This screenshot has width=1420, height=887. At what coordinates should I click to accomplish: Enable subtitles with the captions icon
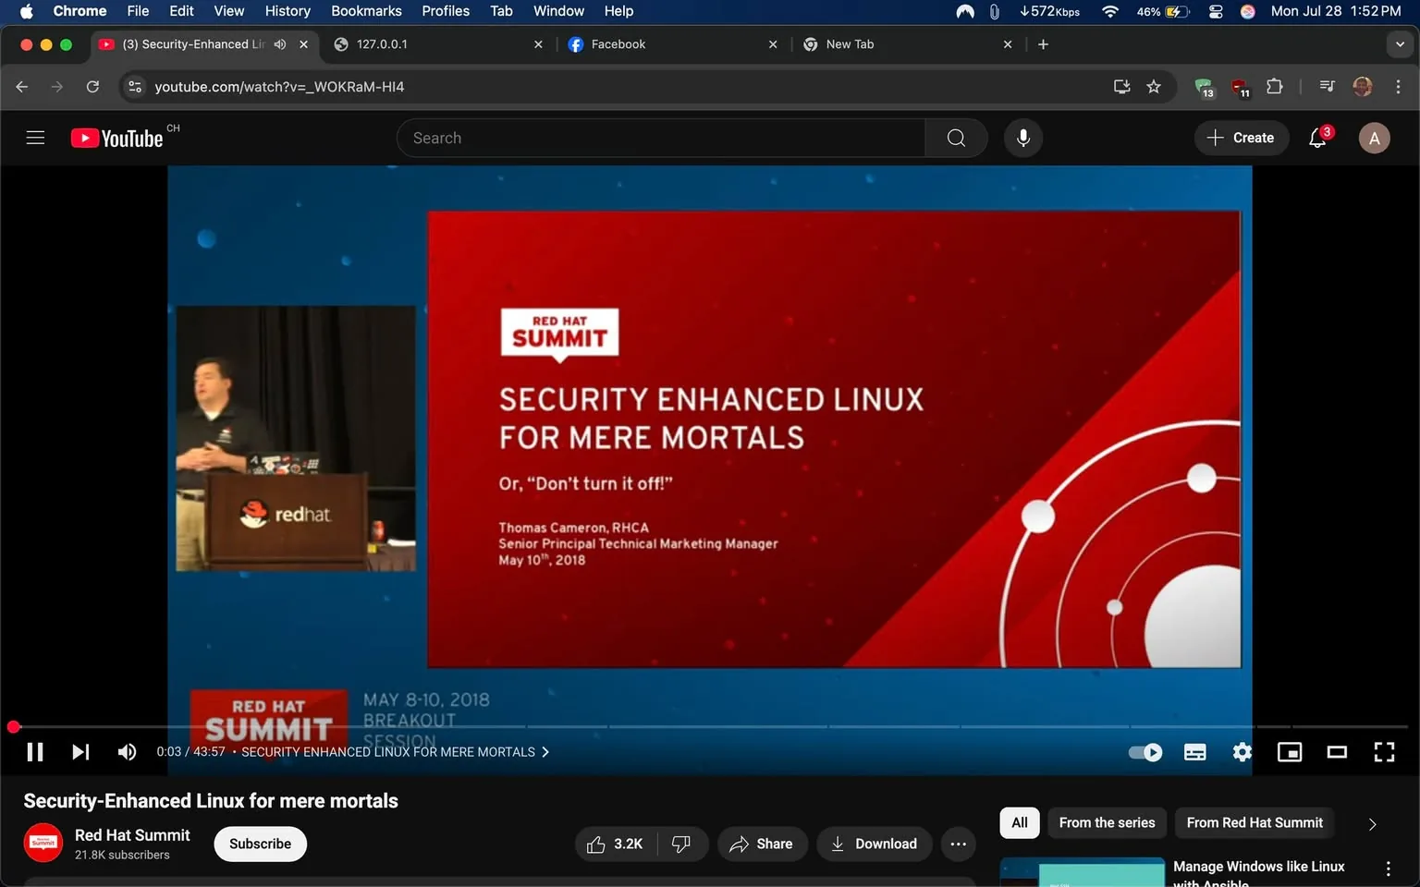pos(1194,751)
